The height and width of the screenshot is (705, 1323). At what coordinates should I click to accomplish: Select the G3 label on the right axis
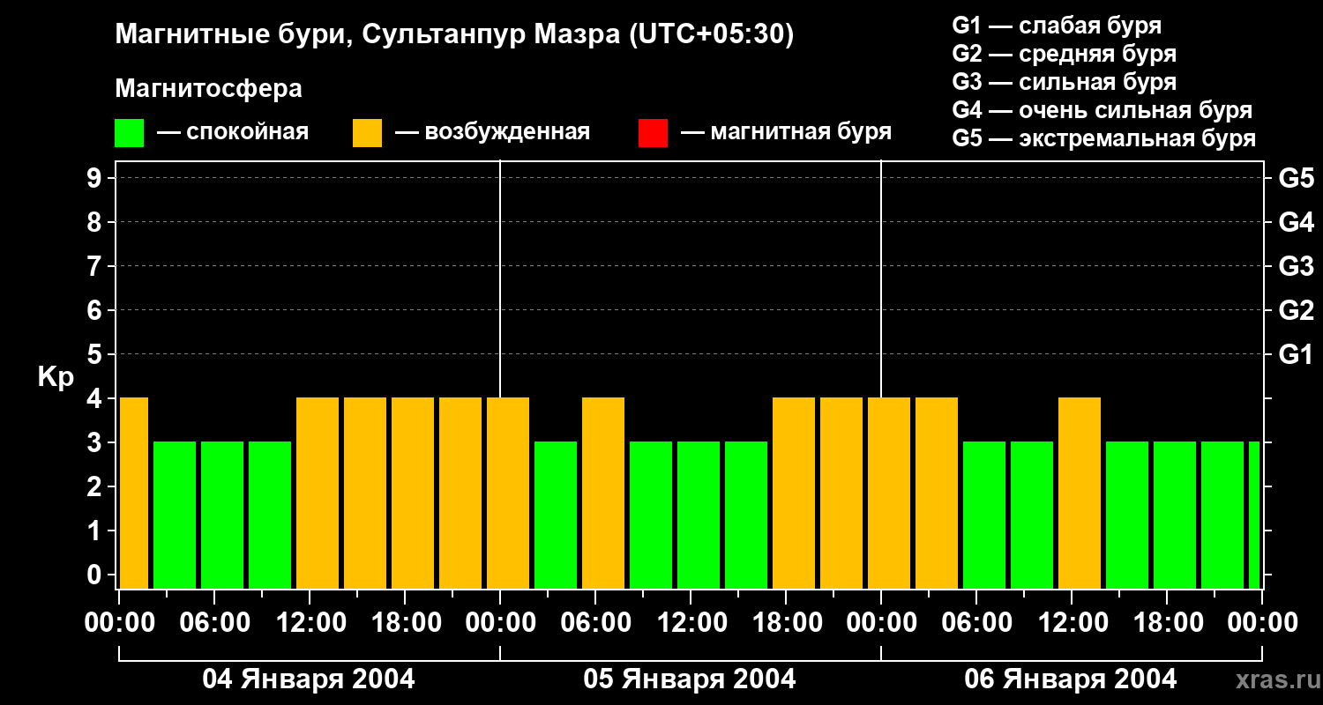click(x=1296, y=266)
